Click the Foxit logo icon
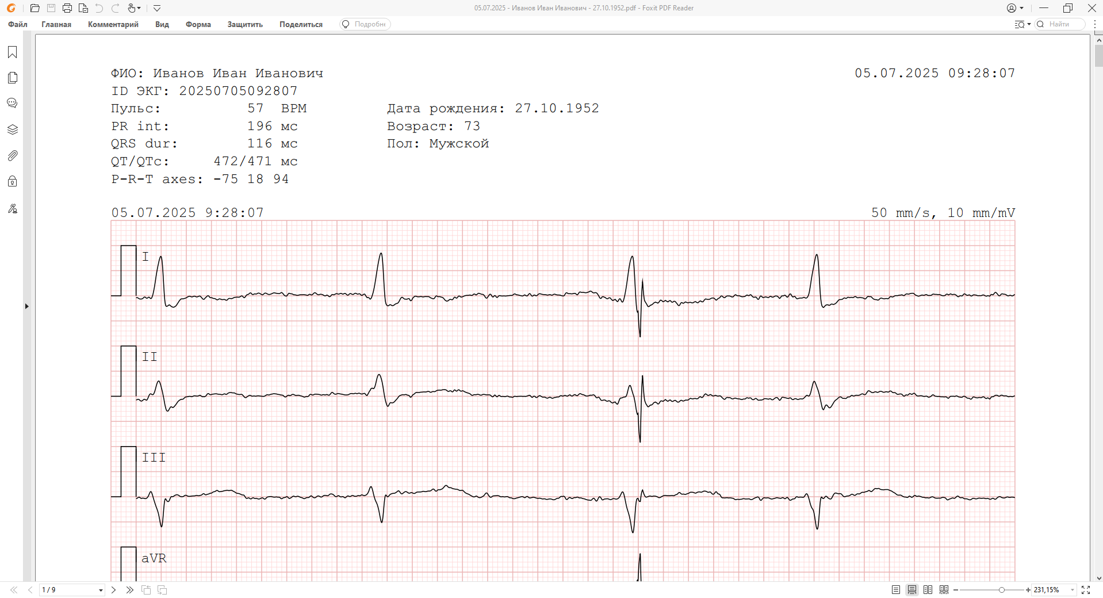Screen dimensions: 1103x598 tap(11, 8)
